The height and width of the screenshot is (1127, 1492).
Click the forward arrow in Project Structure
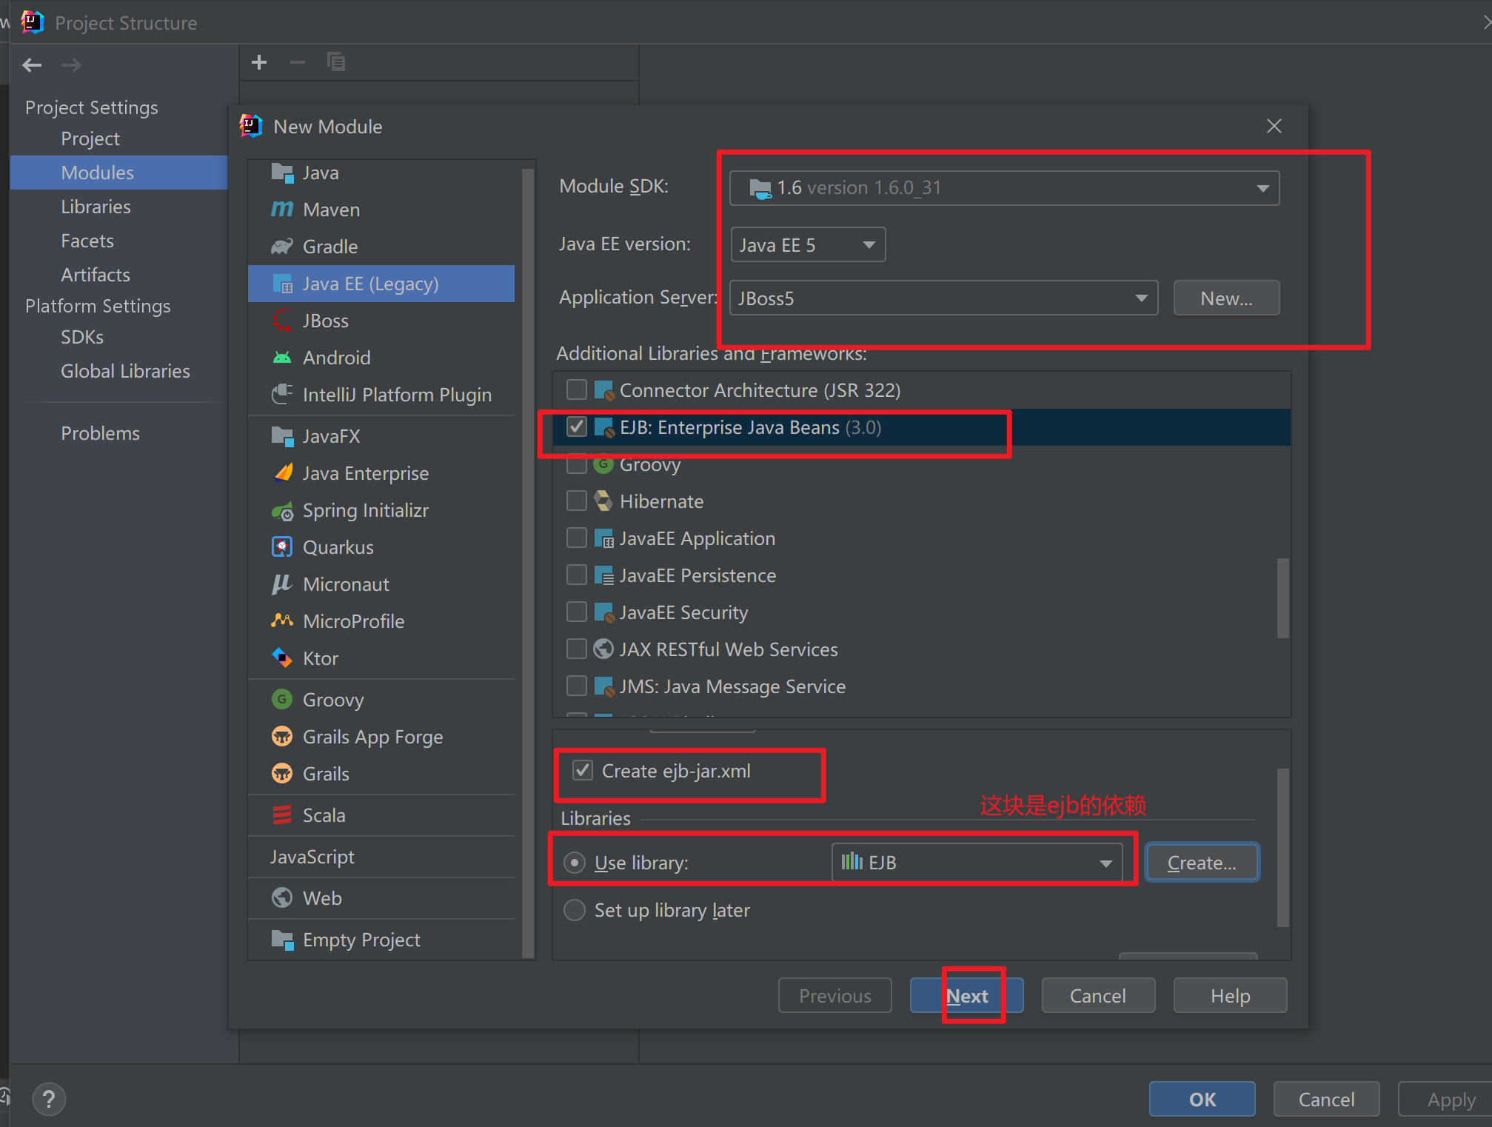click(72, 65)
